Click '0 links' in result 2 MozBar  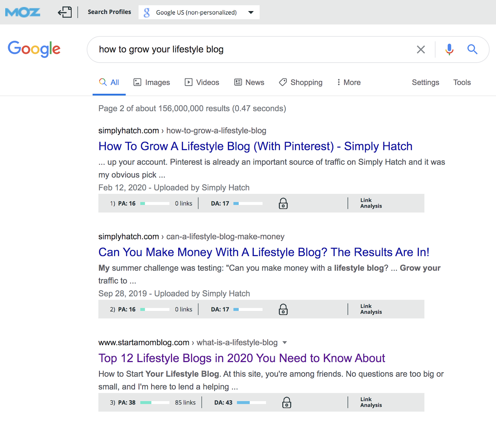click(184, 310)
